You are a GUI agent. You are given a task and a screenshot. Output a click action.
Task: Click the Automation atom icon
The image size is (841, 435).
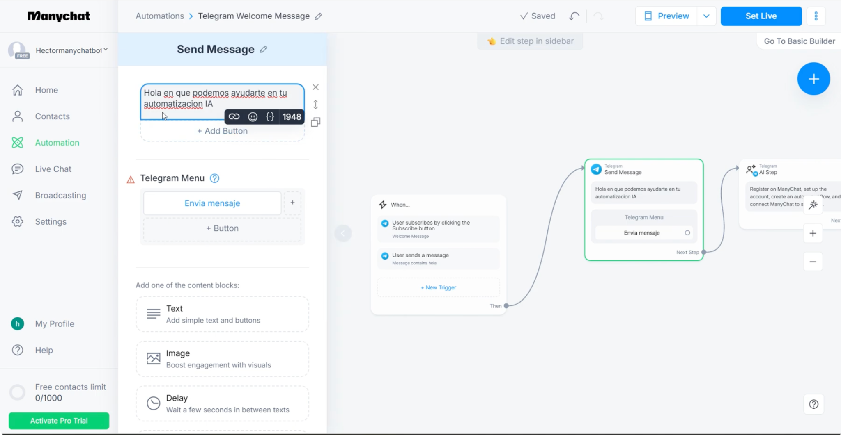tap(17, 142)
